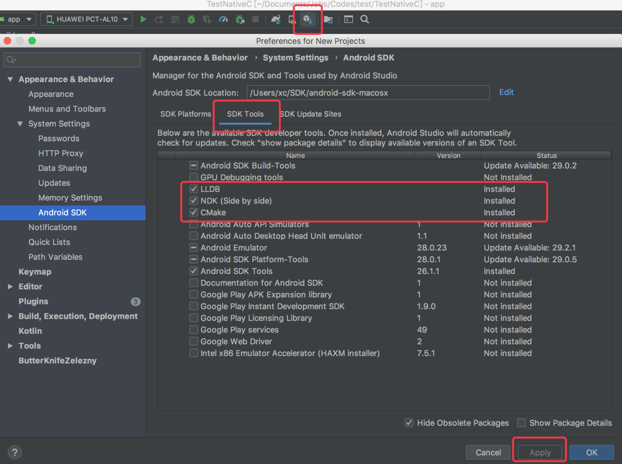Click the help question mark button
622x464 pixels.
15,452
